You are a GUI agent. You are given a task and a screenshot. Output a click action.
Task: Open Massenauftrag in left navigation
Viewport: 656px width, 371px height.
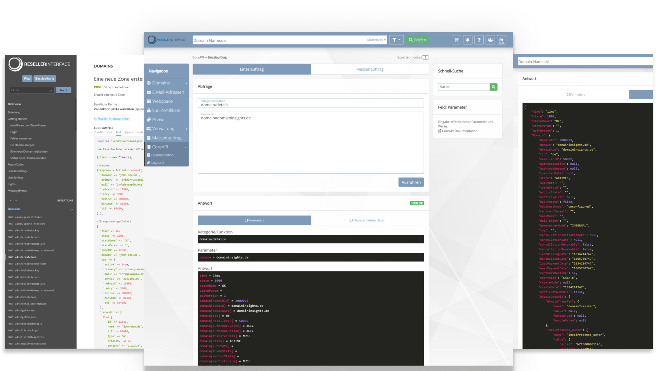(x=167, y=138)
